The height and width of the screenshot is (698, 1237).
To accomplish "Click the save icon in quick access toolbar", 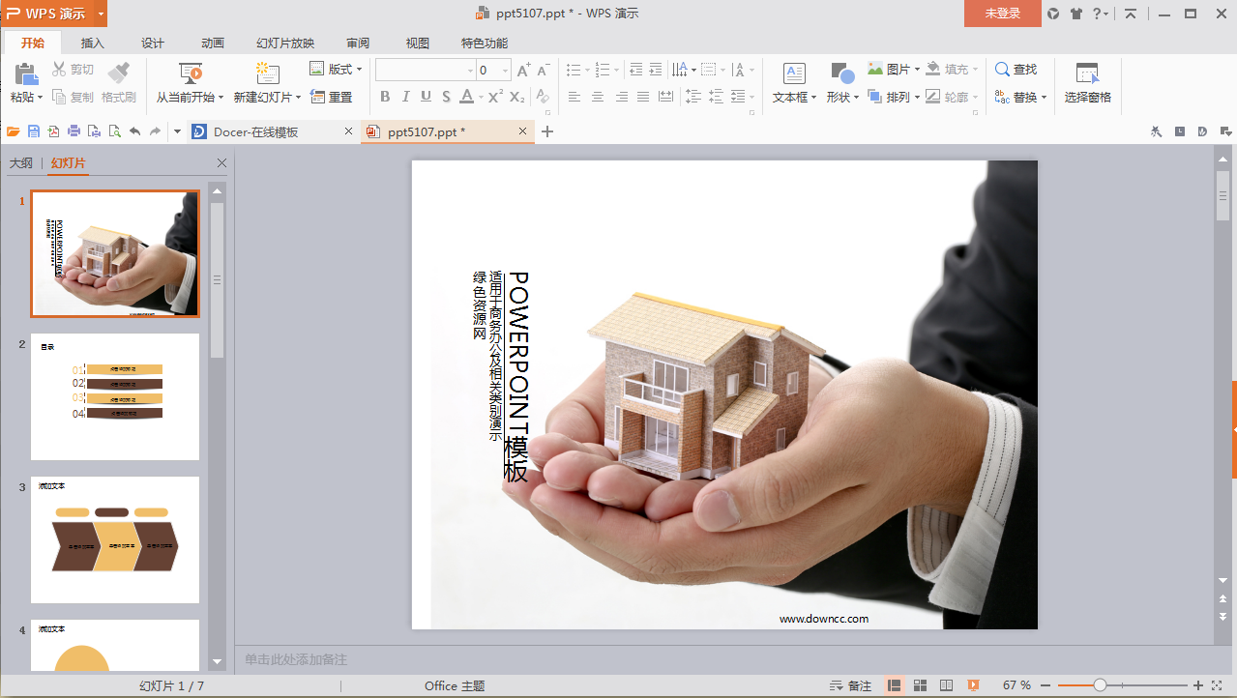I will point(34,131).
